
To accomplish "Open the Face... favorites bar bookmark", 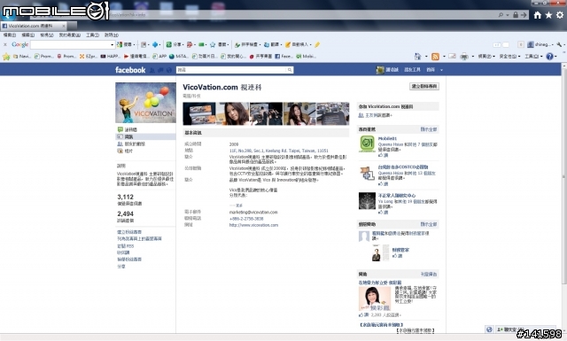I will click(283, 57).
